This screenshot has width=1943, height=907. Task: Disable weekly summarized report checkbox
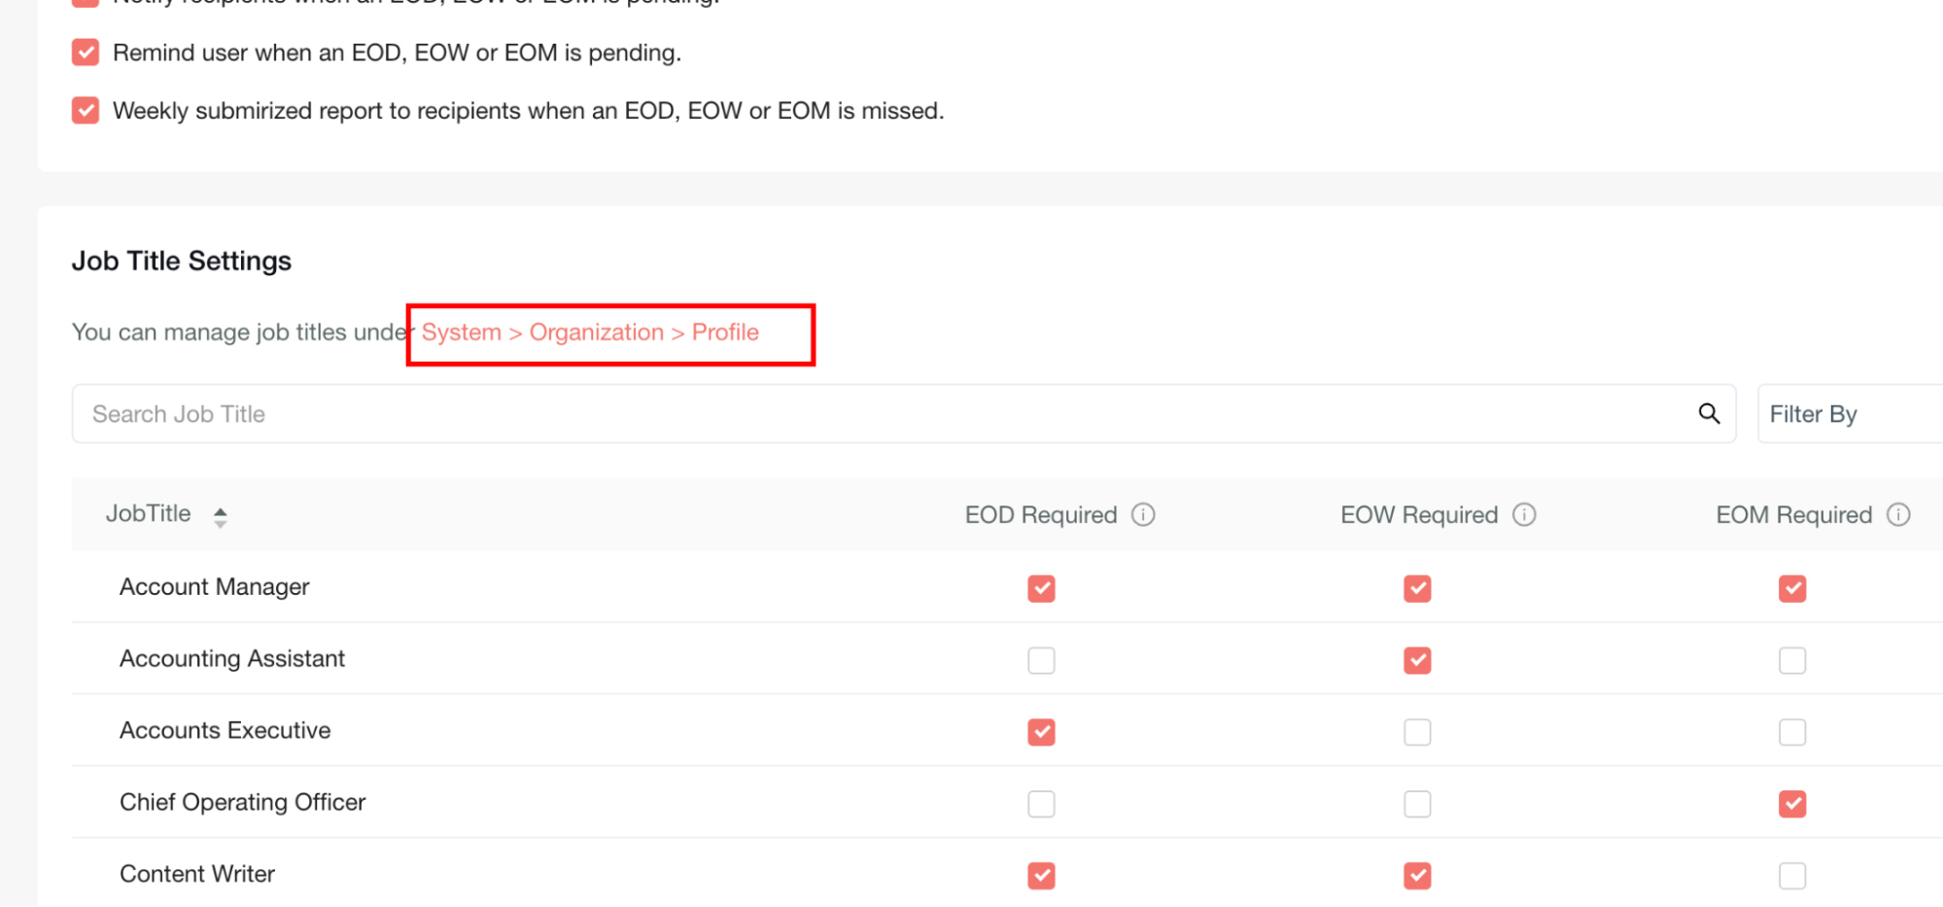pyautogui.click(x=86, y=111)
